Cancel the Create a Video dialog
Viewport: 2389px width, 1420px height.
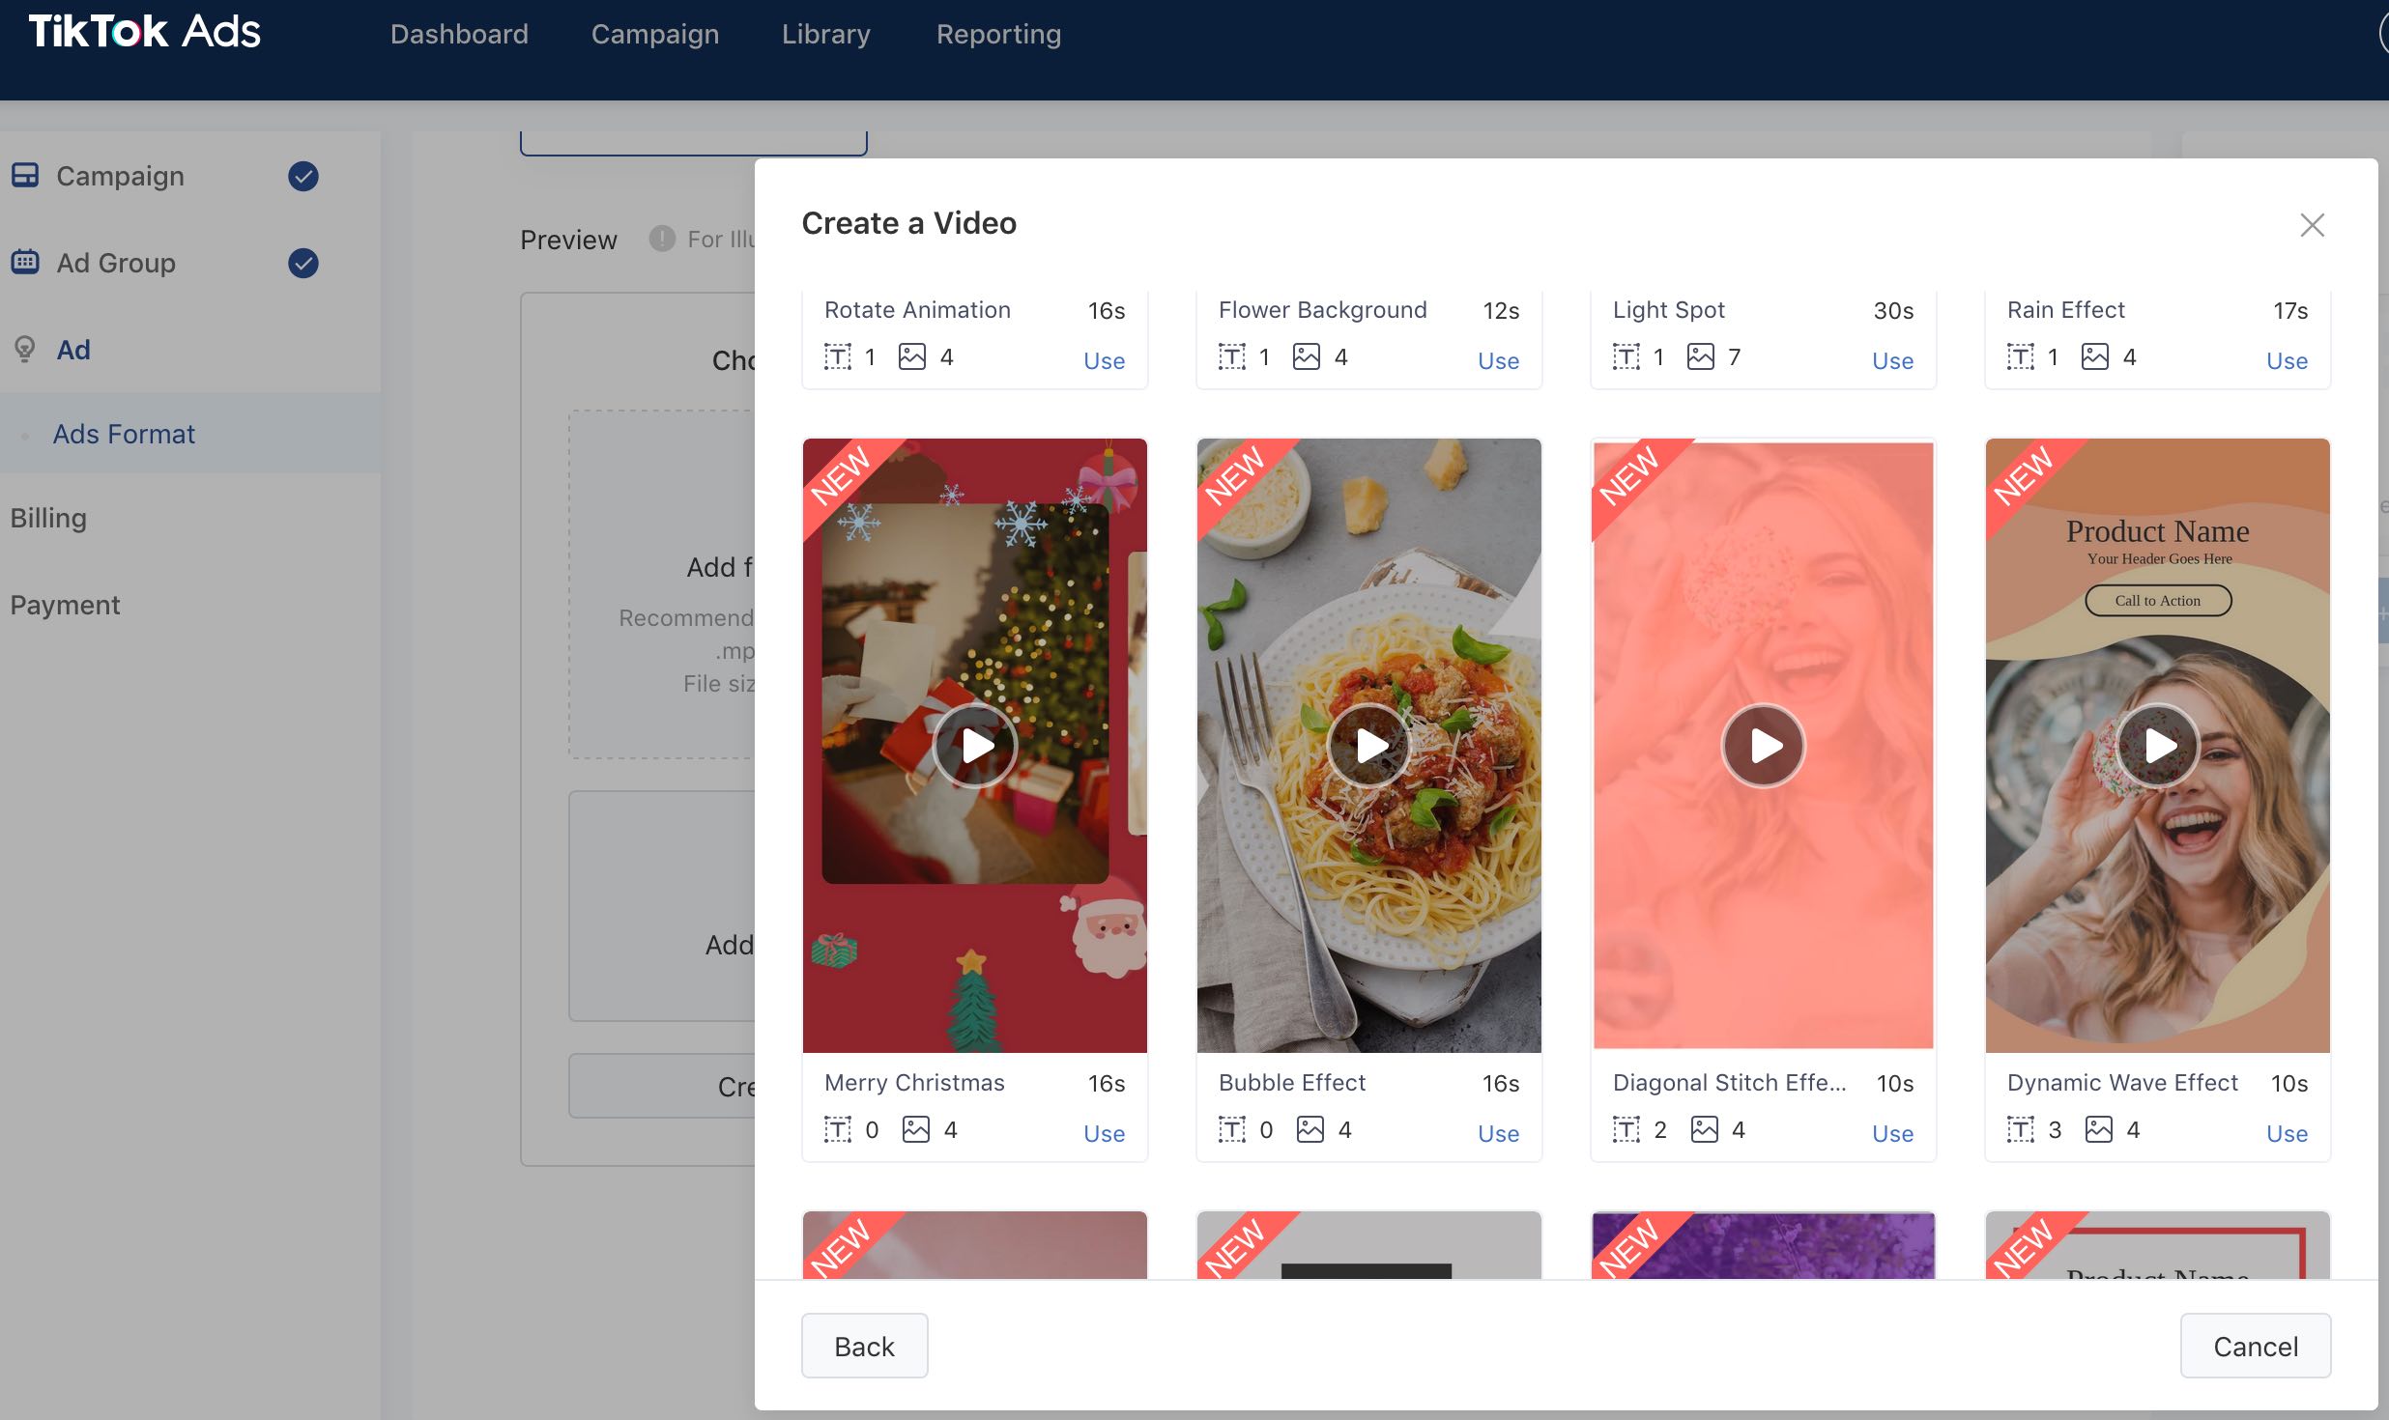(2256, 1346)
